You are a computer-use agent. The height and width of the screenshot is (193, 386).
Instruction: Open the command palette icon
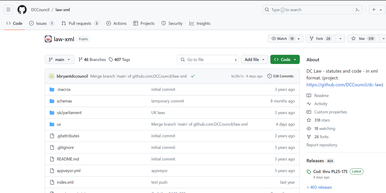357,10
